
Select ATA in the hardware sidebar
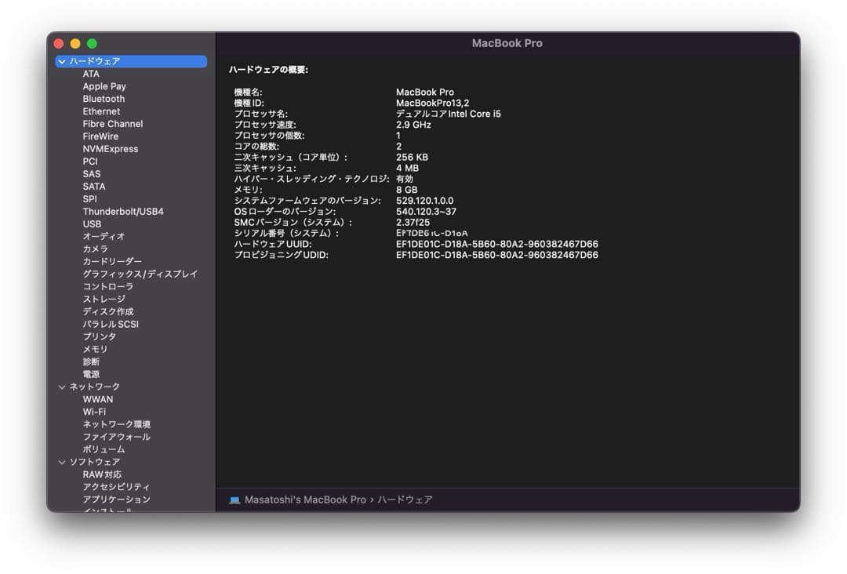(x=92, y=73)
